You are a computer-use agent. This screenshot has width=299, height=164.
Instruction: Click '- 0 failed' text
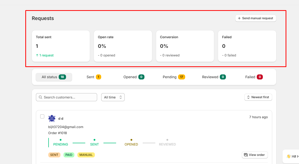229,55
